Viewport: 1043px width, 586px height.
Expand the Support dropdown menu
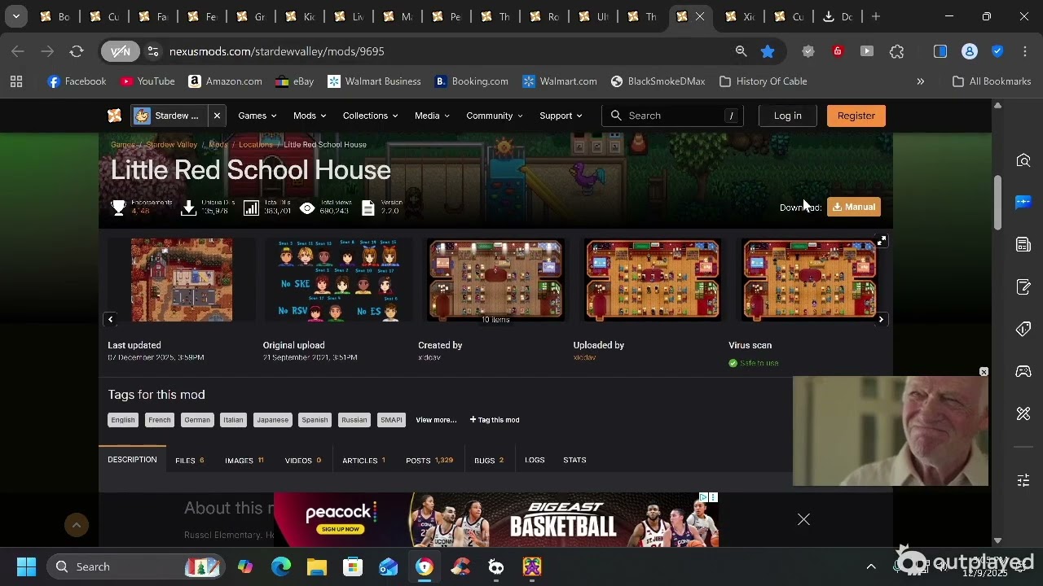pos(561,116)
